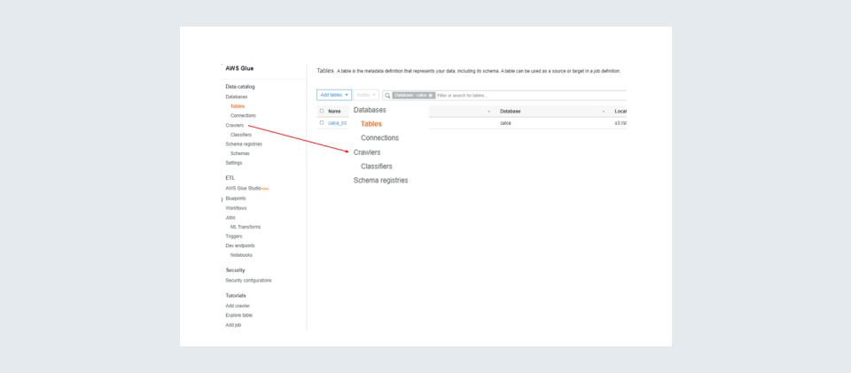The height and width of the screenshot is (373, 851).
Task: Click the Security section heading
Action: click(x=235, y=270)
